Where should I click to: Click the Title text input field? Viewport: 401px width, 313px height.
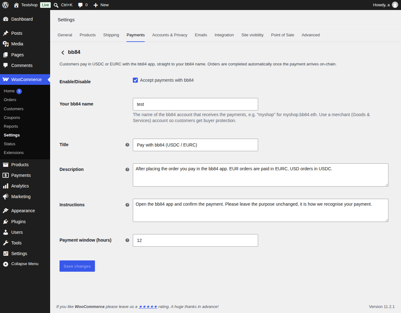[195, 145]
